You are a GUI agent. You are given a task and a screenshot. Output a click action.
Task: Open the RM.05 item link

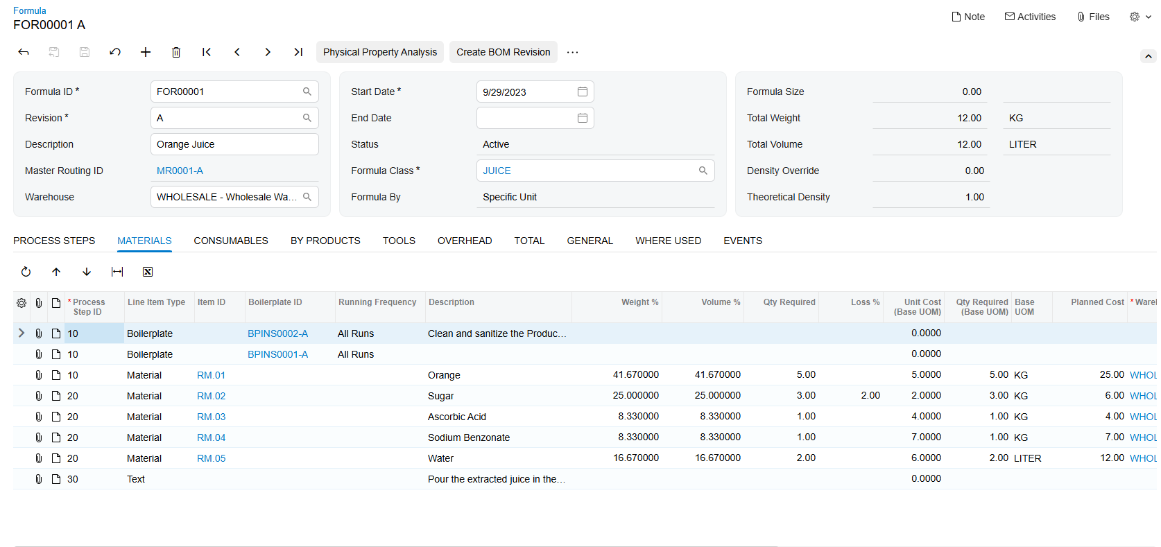click(211, 458)
